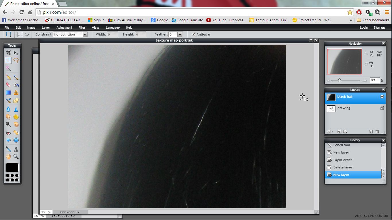Activate the Red eye reduction tool
392x220 pixels.
coord(8,132)
